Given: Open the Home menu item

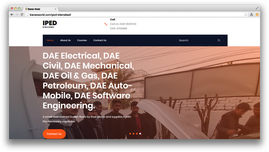Looking at the screenshot, I should [50, 40].
